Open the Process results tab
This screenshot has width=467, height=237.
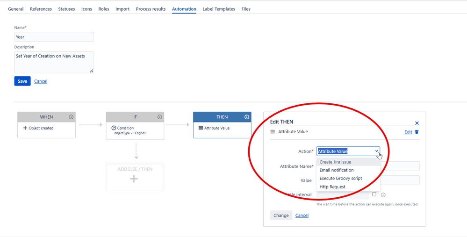[151, 9]
